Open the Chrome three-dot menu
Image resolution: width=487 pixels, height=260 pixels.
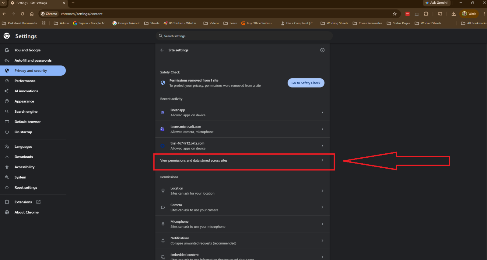484,14
